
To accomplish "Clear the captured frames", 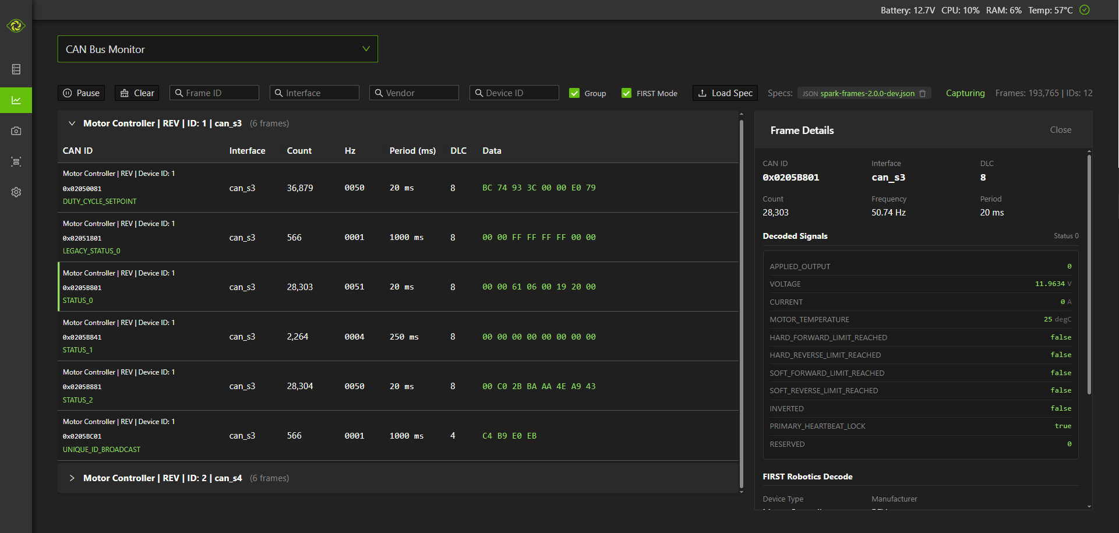I will [137, 93].
